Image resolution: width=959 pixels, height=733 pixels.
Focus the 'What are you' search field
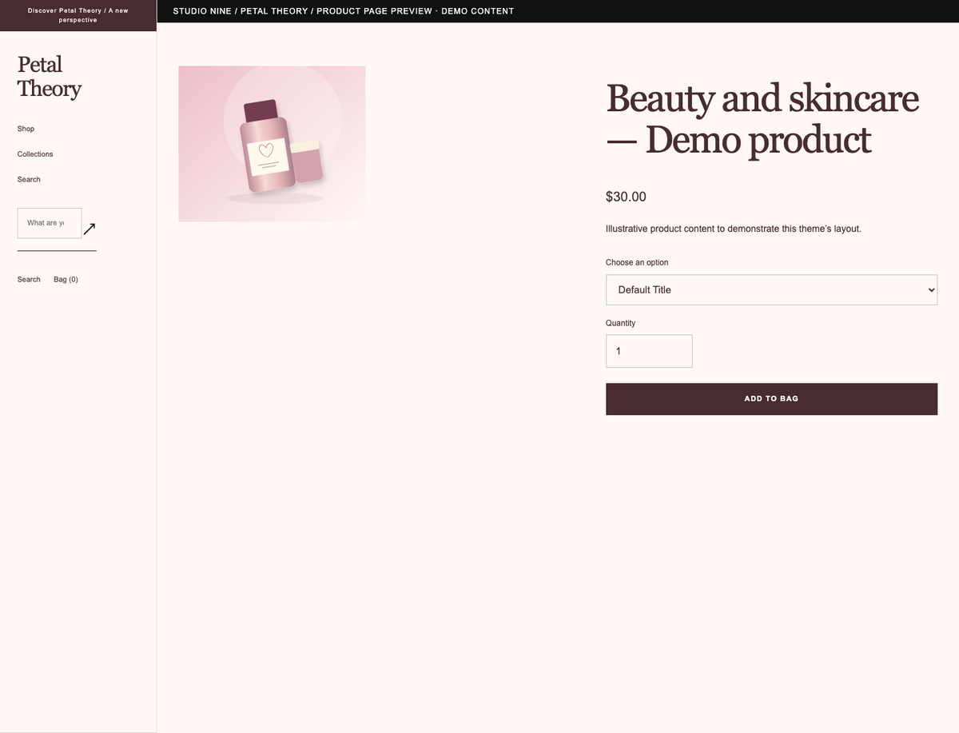click(x=50, y=223)
